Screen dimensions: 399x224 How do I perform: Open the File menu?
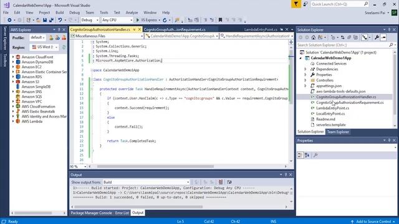coord(6,12)
